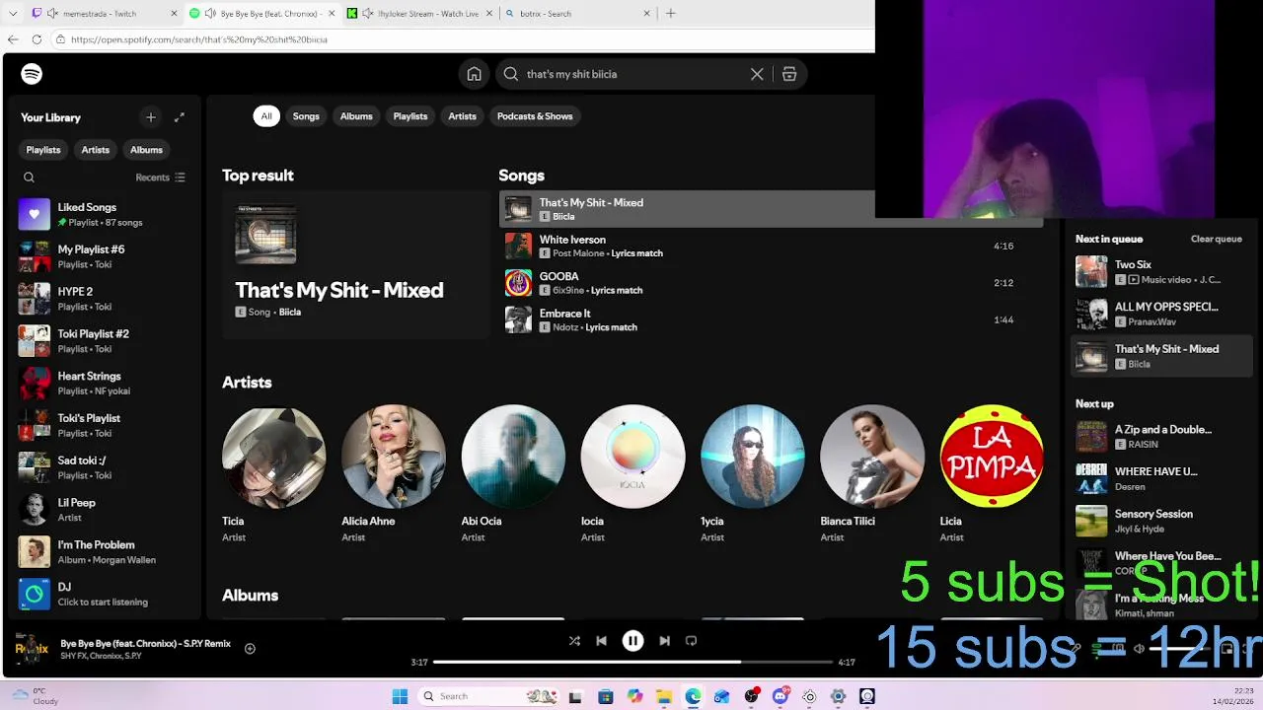Open top result That's My Shit - Mixed
Image resolution: width=1263 pixels, height=710 pixels.
click(355, 265)
